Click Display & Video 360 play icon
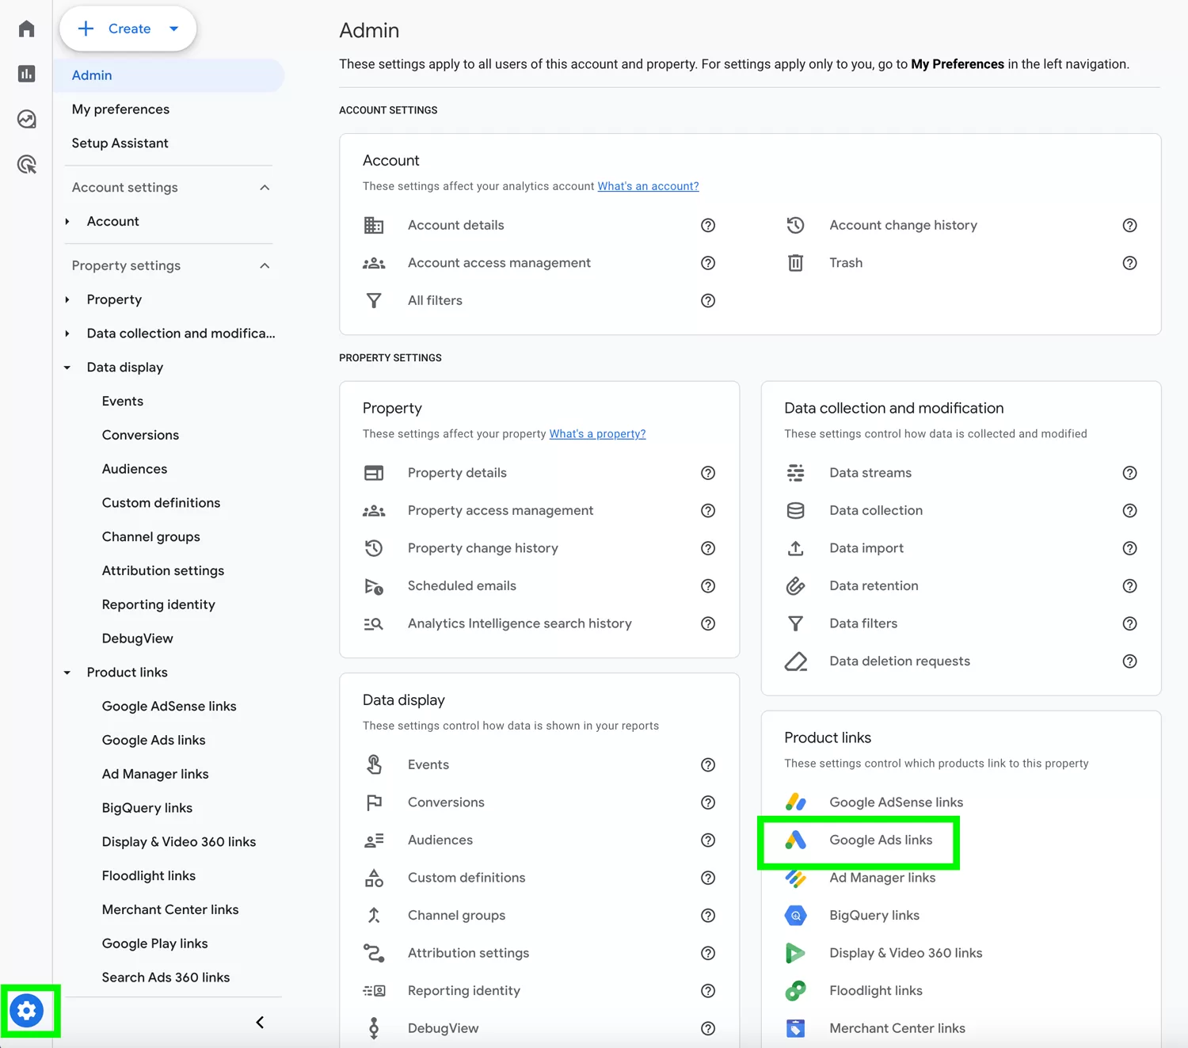 coord(795,953)
